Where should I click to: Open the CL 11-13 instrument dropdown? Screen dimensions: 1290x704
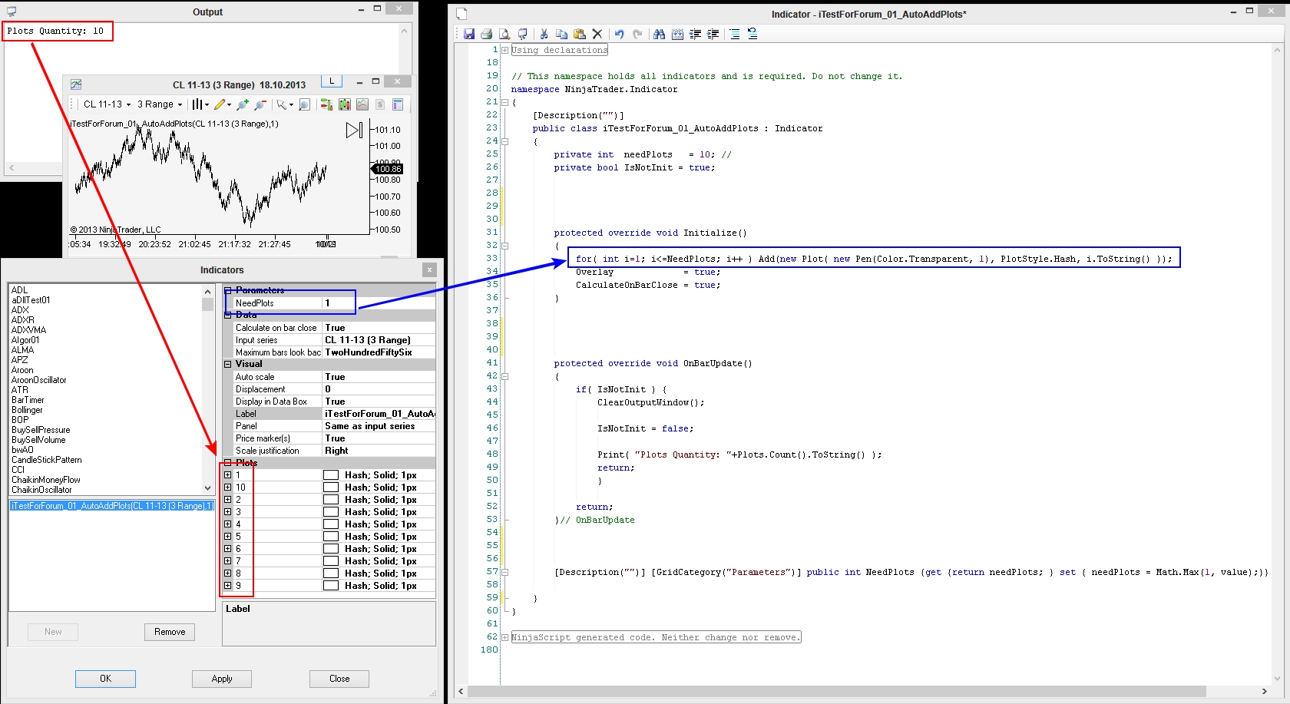(x=107, y=104)
